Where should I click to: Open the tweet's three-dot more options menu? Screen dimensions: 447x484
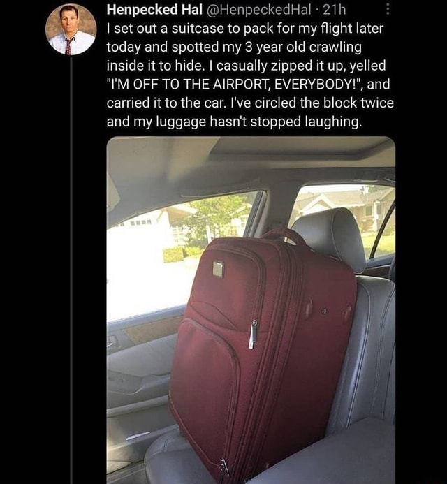coord(388,10)
